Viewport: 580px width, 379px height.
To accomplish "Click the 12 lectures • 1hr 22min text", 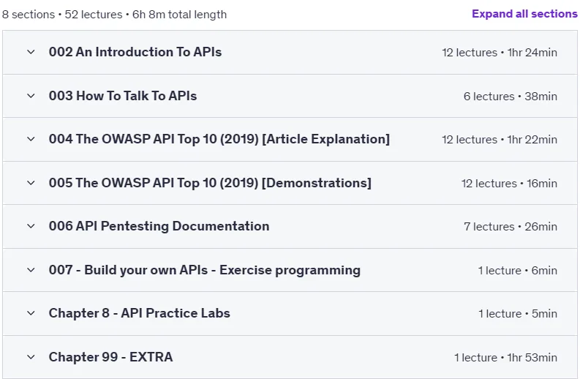I will pos(500,140).
